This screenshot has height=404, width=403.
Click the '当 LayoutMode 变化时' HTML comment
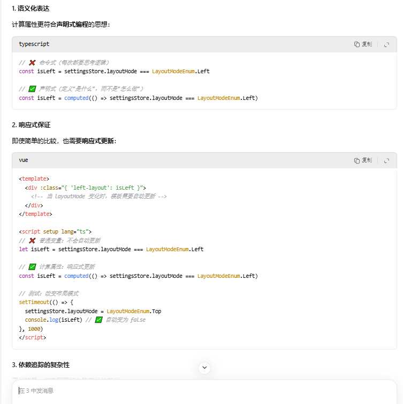pyautogui.click(x=99, y=196)
